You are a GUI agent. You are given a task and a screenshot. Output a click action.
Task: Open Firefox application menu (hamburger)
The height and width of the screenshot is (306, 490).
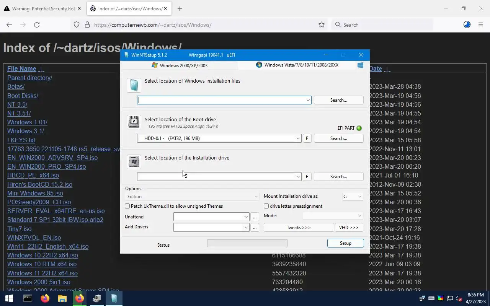coord(481,25)
